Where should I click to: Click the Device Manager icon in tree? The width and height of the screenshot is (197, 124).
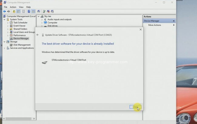[x=11, y=38]
